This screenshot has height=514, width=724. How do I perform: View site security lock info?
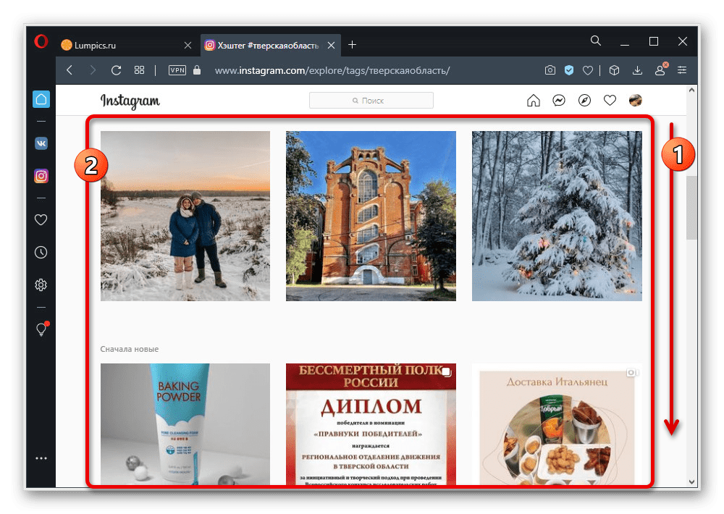(197, 70)
